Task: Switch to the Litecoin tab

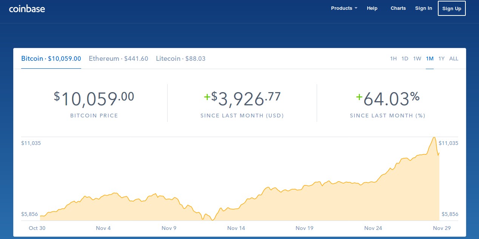Action: [x=181, y=59]
